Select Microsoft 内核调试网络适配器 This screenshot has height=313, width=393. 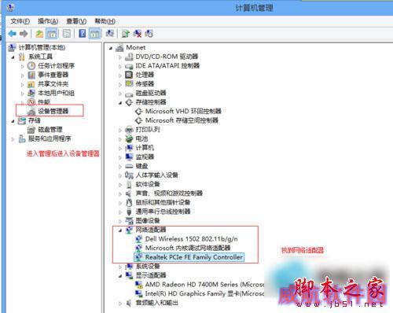[x=188, y=248]
